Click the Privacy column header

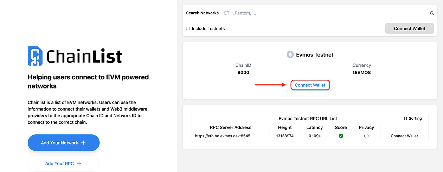point(366,127)
